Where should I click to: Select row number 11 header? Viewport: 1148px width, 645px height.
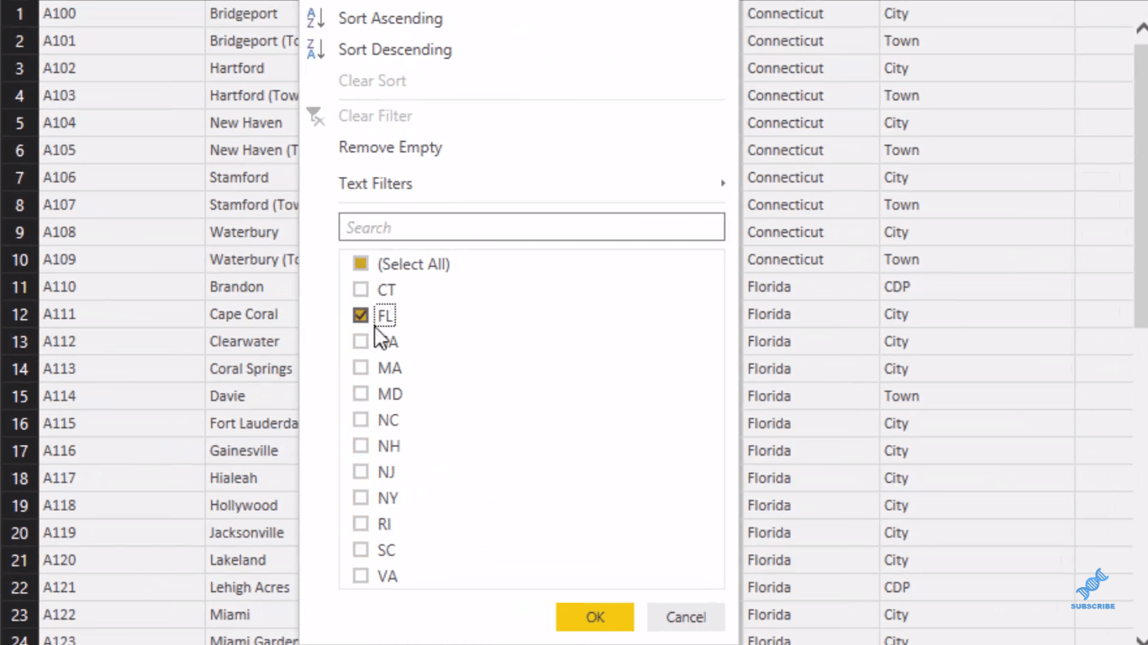[x=20, y=287]
